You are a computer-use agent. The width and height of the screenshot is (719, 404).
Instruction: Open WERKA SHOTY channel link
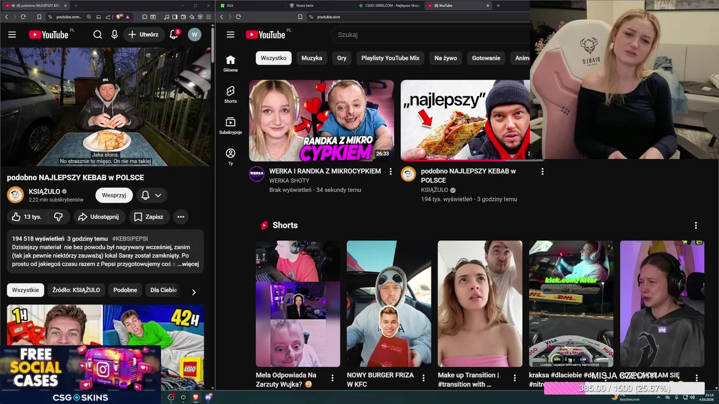[289, 181]
